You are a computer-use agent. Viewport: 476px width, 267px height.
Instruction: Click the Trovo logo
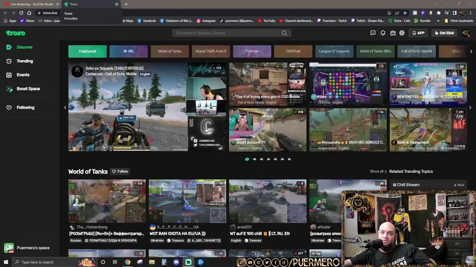tap(16, 33)
